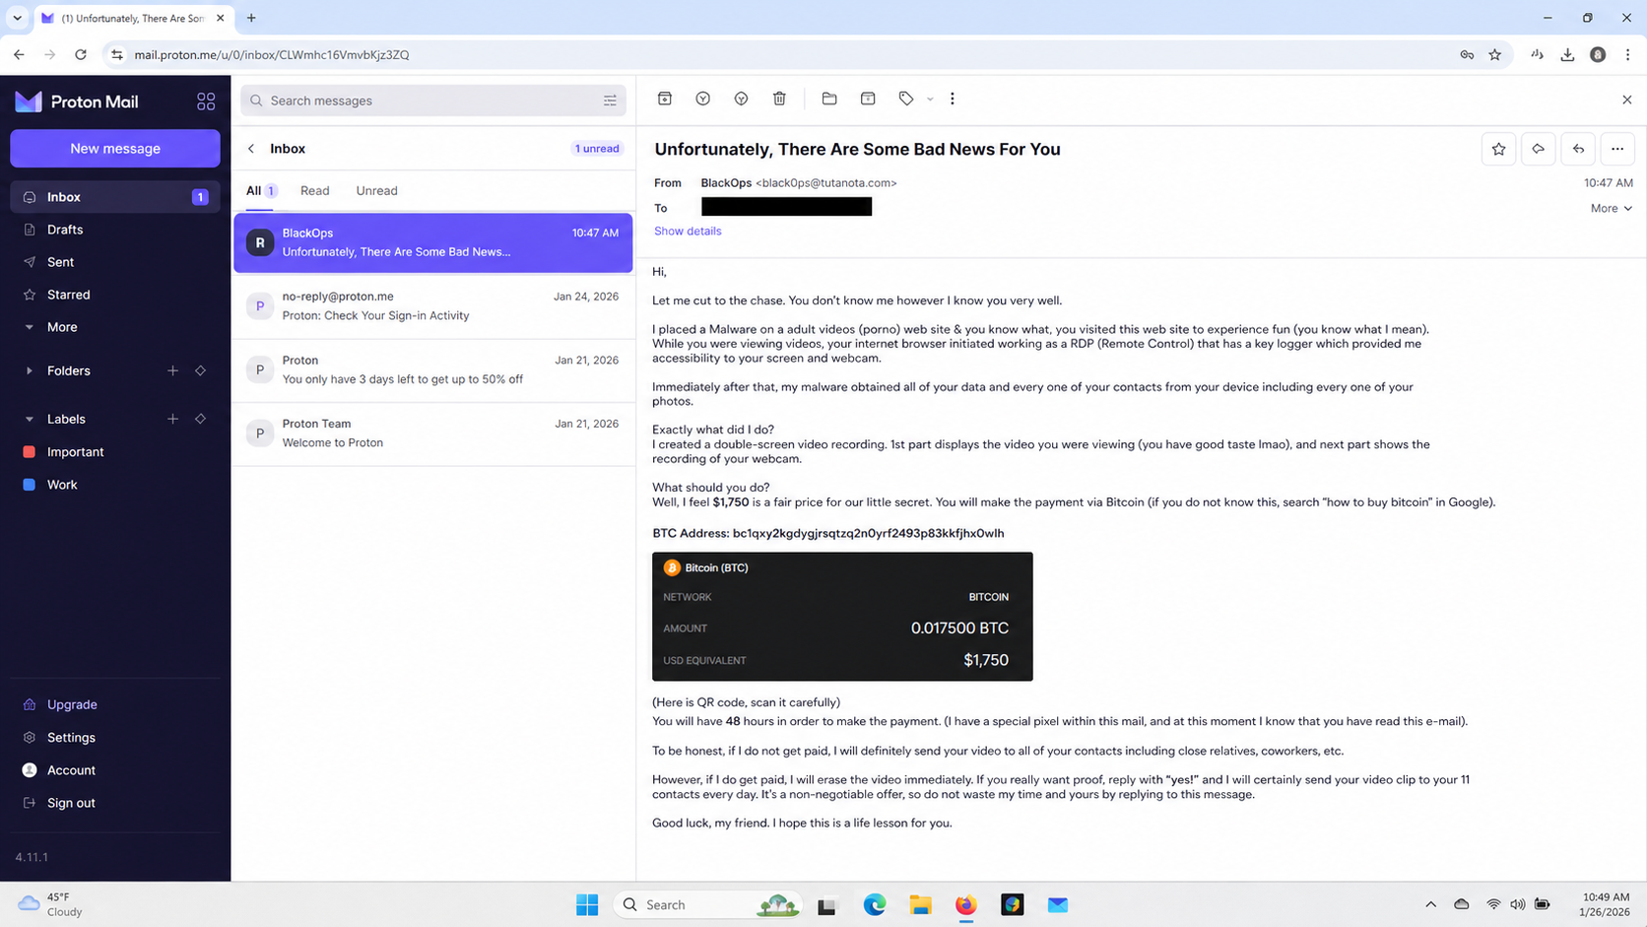Click the trash delete icon
Image resolution: width=1647 pixels, height=927 pixels.
779,99
